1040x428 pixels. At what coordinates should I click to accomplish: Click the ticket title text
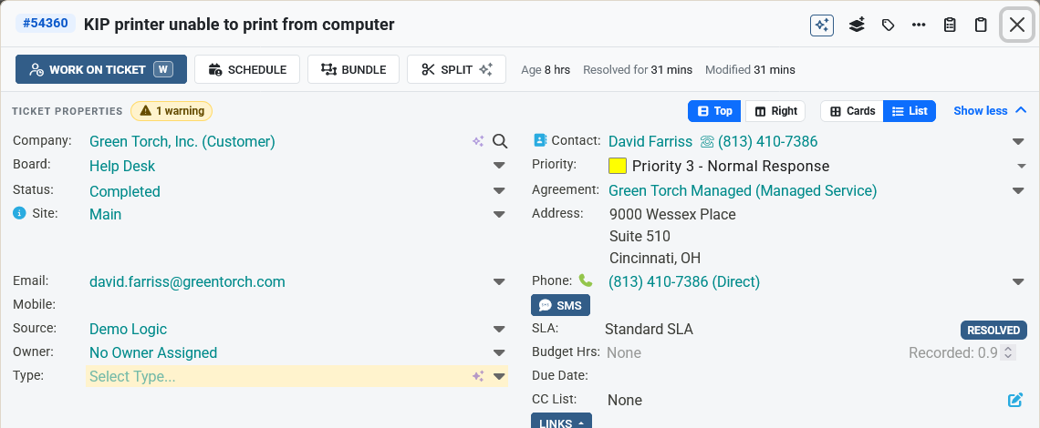tap(239, 25)
